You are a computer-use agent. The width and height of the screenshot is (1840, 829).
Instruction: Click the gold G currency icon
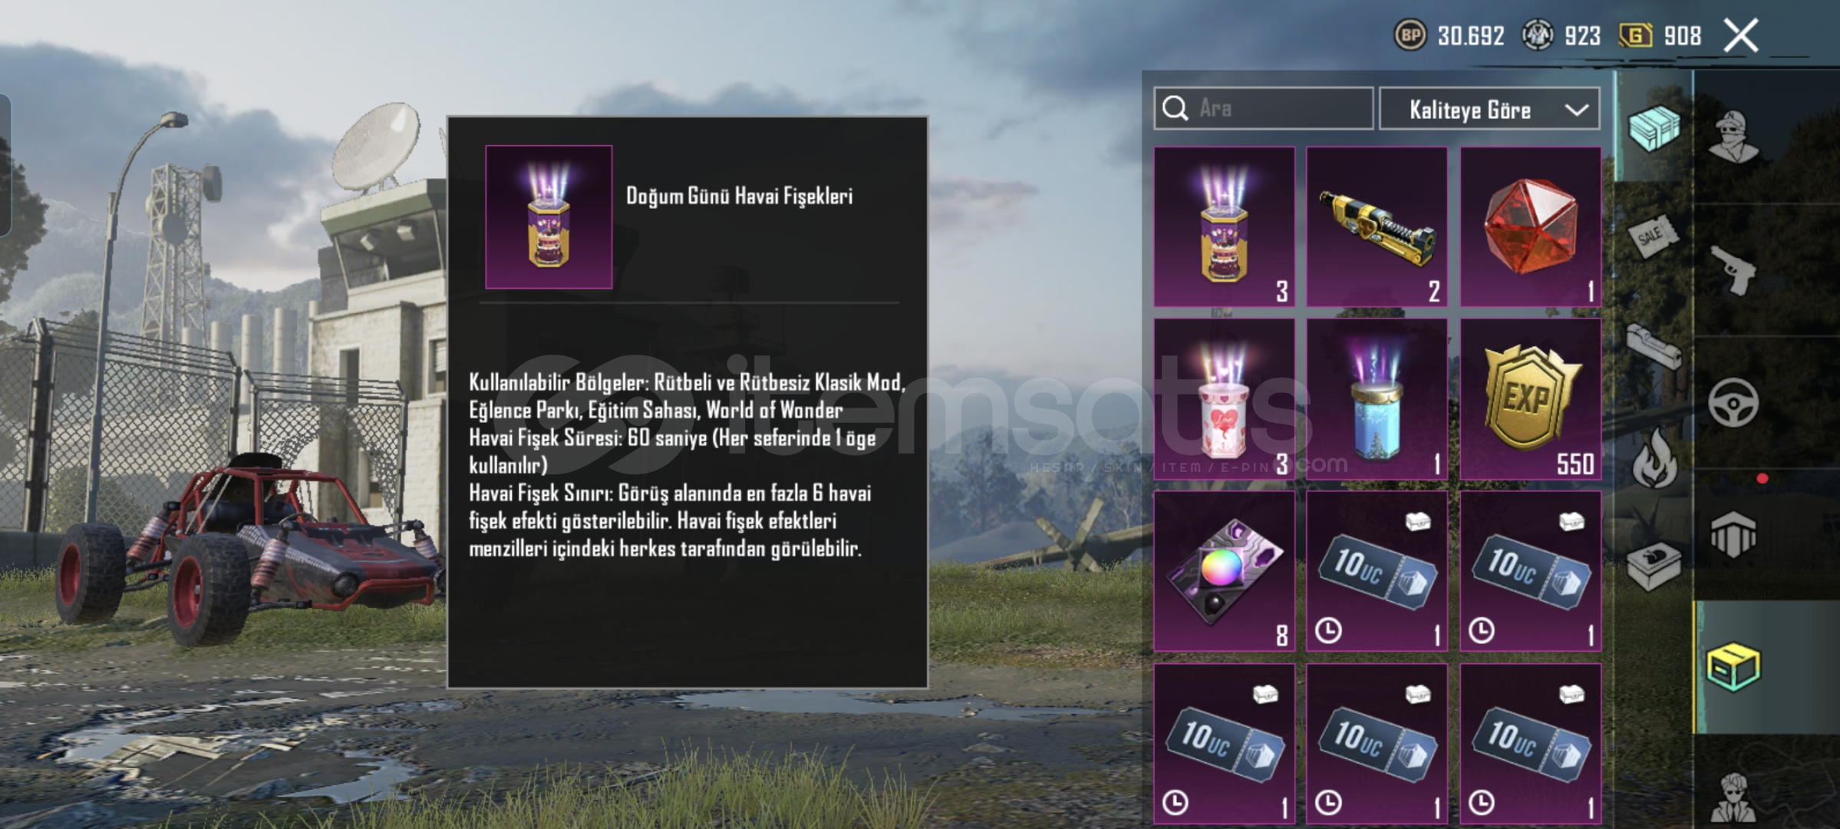[x=1635, y=35]
